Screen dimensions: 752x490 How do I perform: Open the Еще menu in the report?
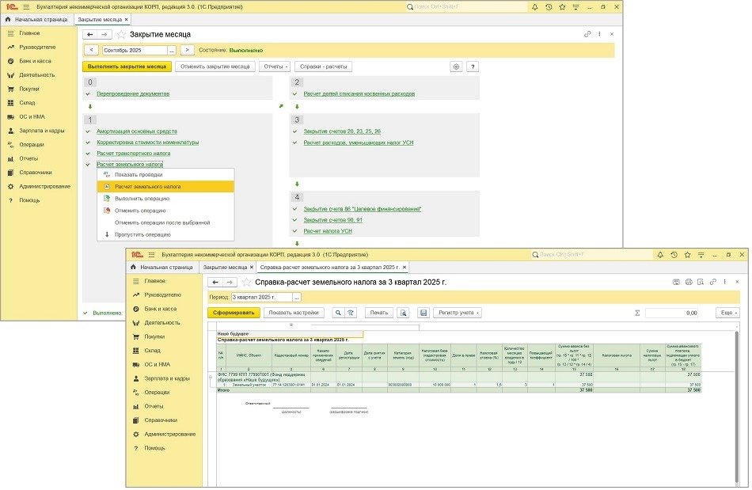[x=727, y=313]
